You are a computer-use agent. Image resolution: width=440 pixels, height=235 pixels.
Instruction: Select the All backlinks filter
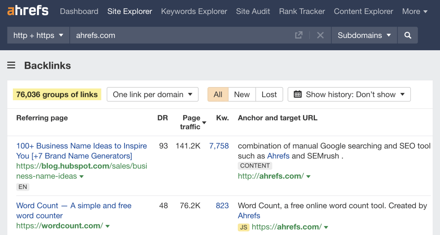tap(218, 94)
